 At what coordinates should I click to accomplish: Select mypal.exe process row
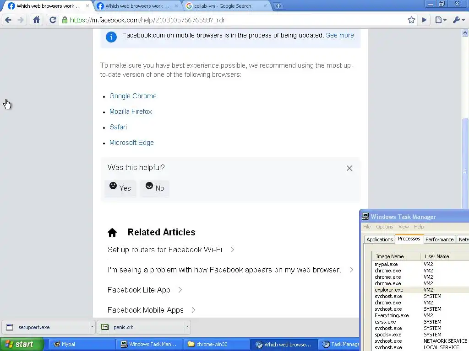coord(420,264)
